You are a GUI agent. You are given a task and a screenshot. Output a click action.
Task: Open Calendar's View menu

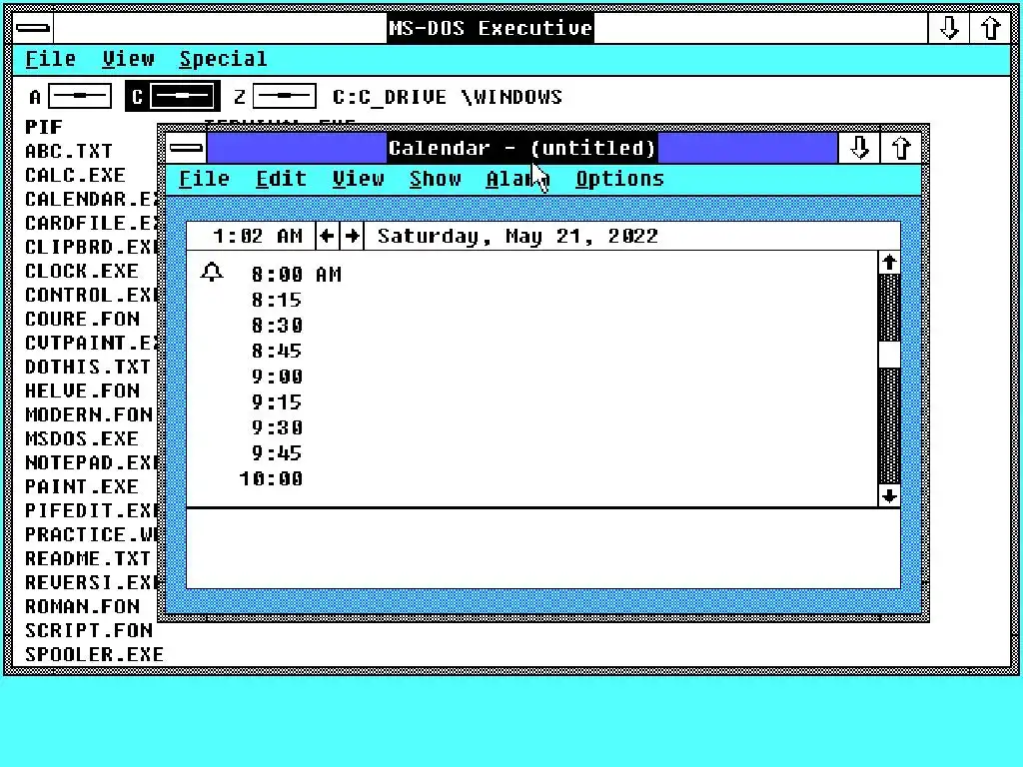pos(359,179)
